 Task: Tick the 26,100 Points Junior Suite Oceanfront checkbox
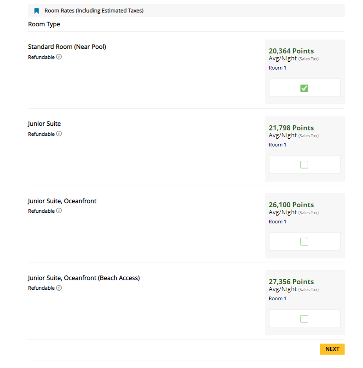point(304,242)
